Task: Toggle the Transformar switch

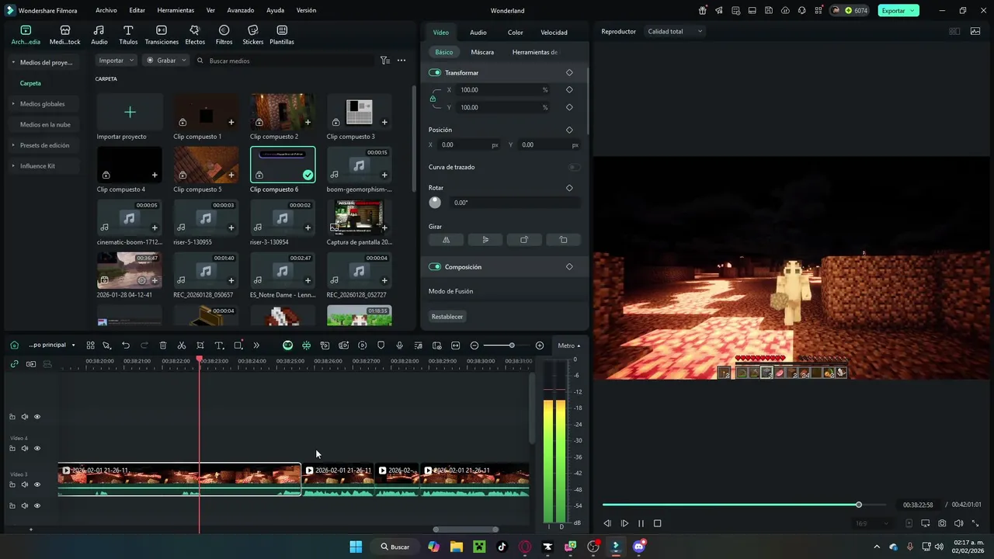Action: tap(435, 73)
